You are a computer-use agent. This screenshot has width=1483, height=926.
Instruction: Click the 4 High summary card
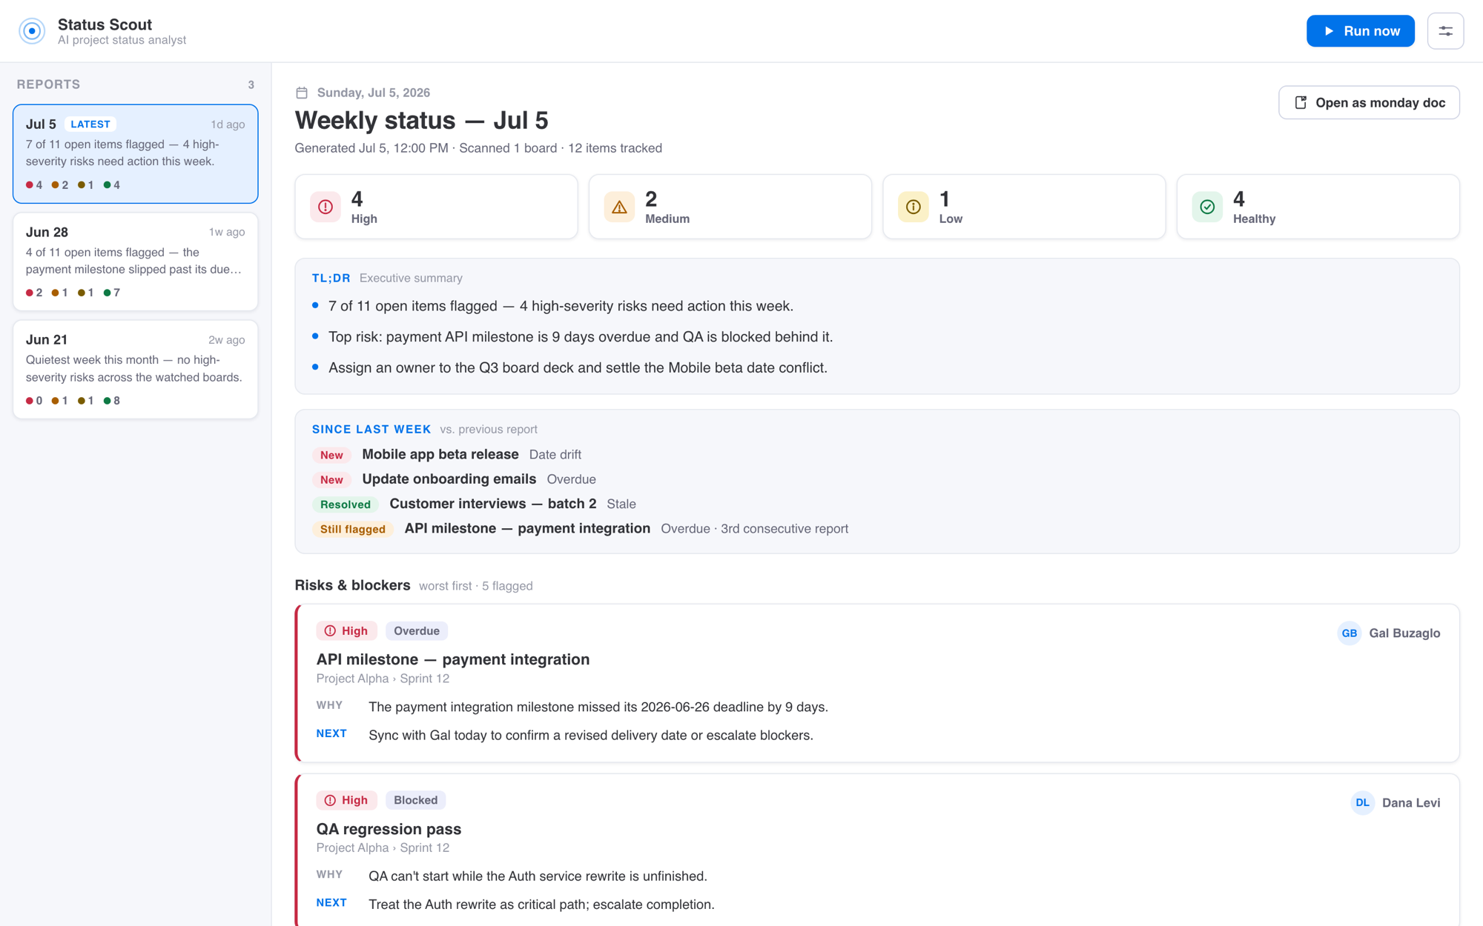pyautogui.click(x=436, y=207)
